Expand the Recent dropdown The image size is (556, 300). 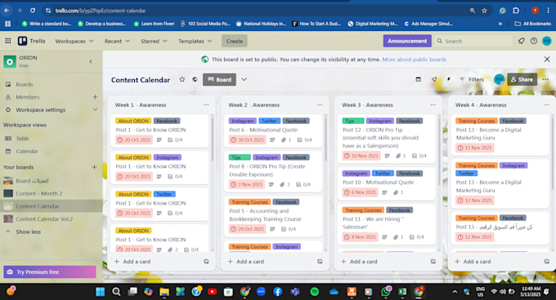[117, 41]
